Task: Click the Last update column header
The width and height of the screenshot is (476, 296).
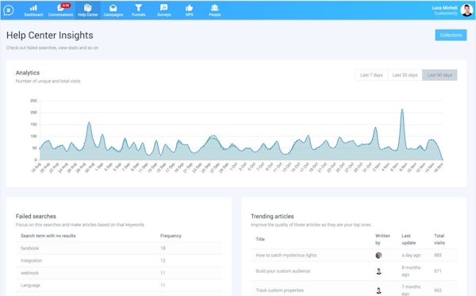Action: click(409, 239)
